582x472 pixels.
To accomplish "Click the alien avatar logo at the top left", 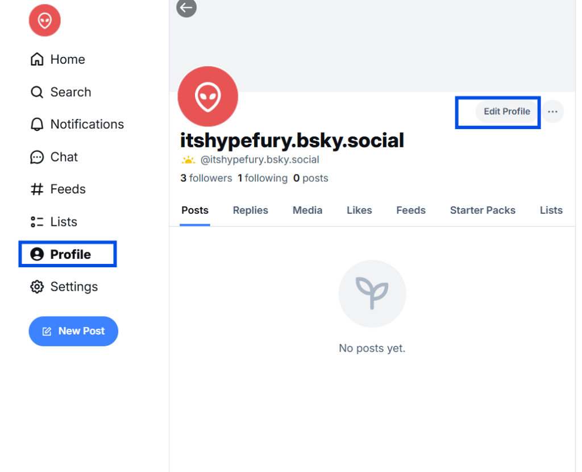I will 44,20.
